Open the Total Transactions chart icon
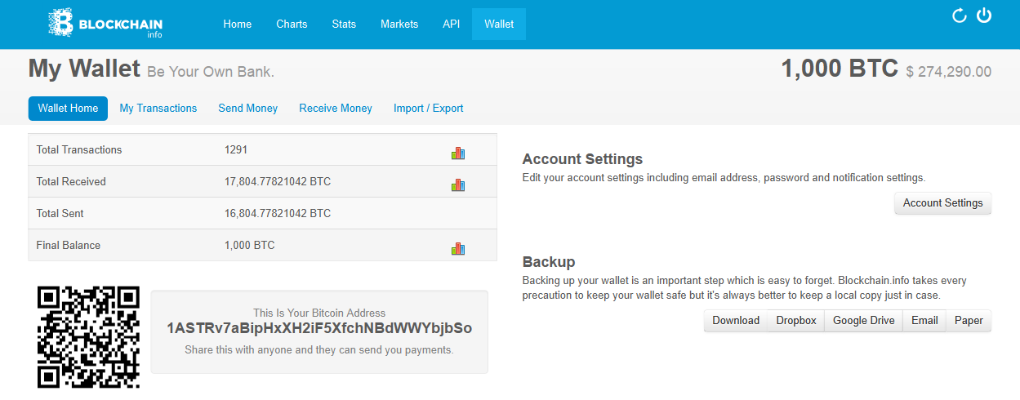1020x400 pixels. tap(457, 153)
